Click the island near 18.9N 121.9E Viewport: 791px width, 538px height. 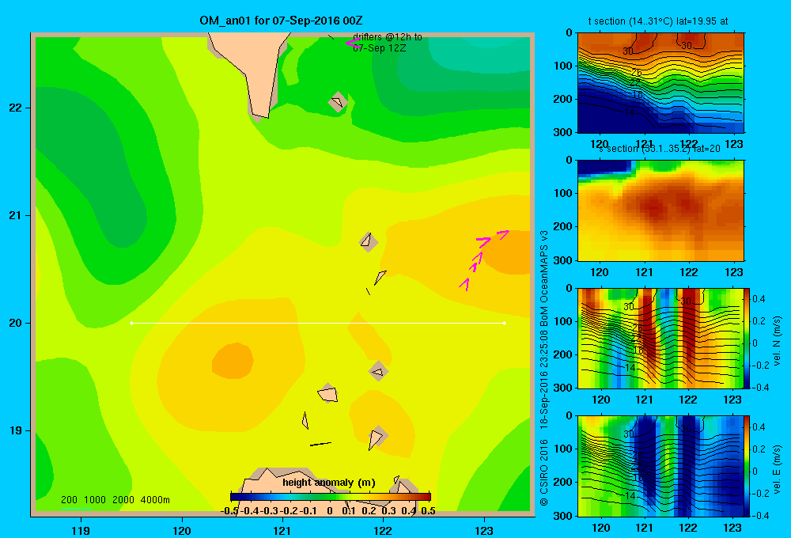(x=377, y=437)
